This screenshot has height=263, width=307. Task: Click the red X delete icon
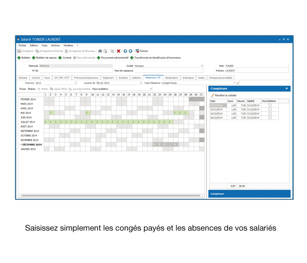coord(119,51)
